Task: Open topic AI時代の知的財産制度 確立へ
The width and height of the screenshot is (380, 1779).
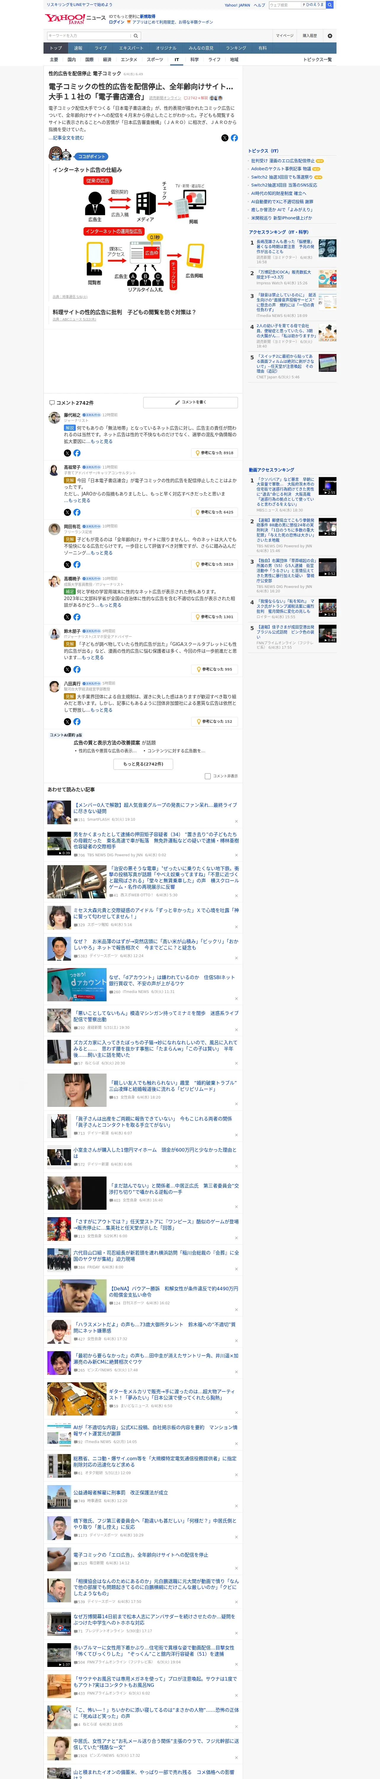Action: point(278,193)
